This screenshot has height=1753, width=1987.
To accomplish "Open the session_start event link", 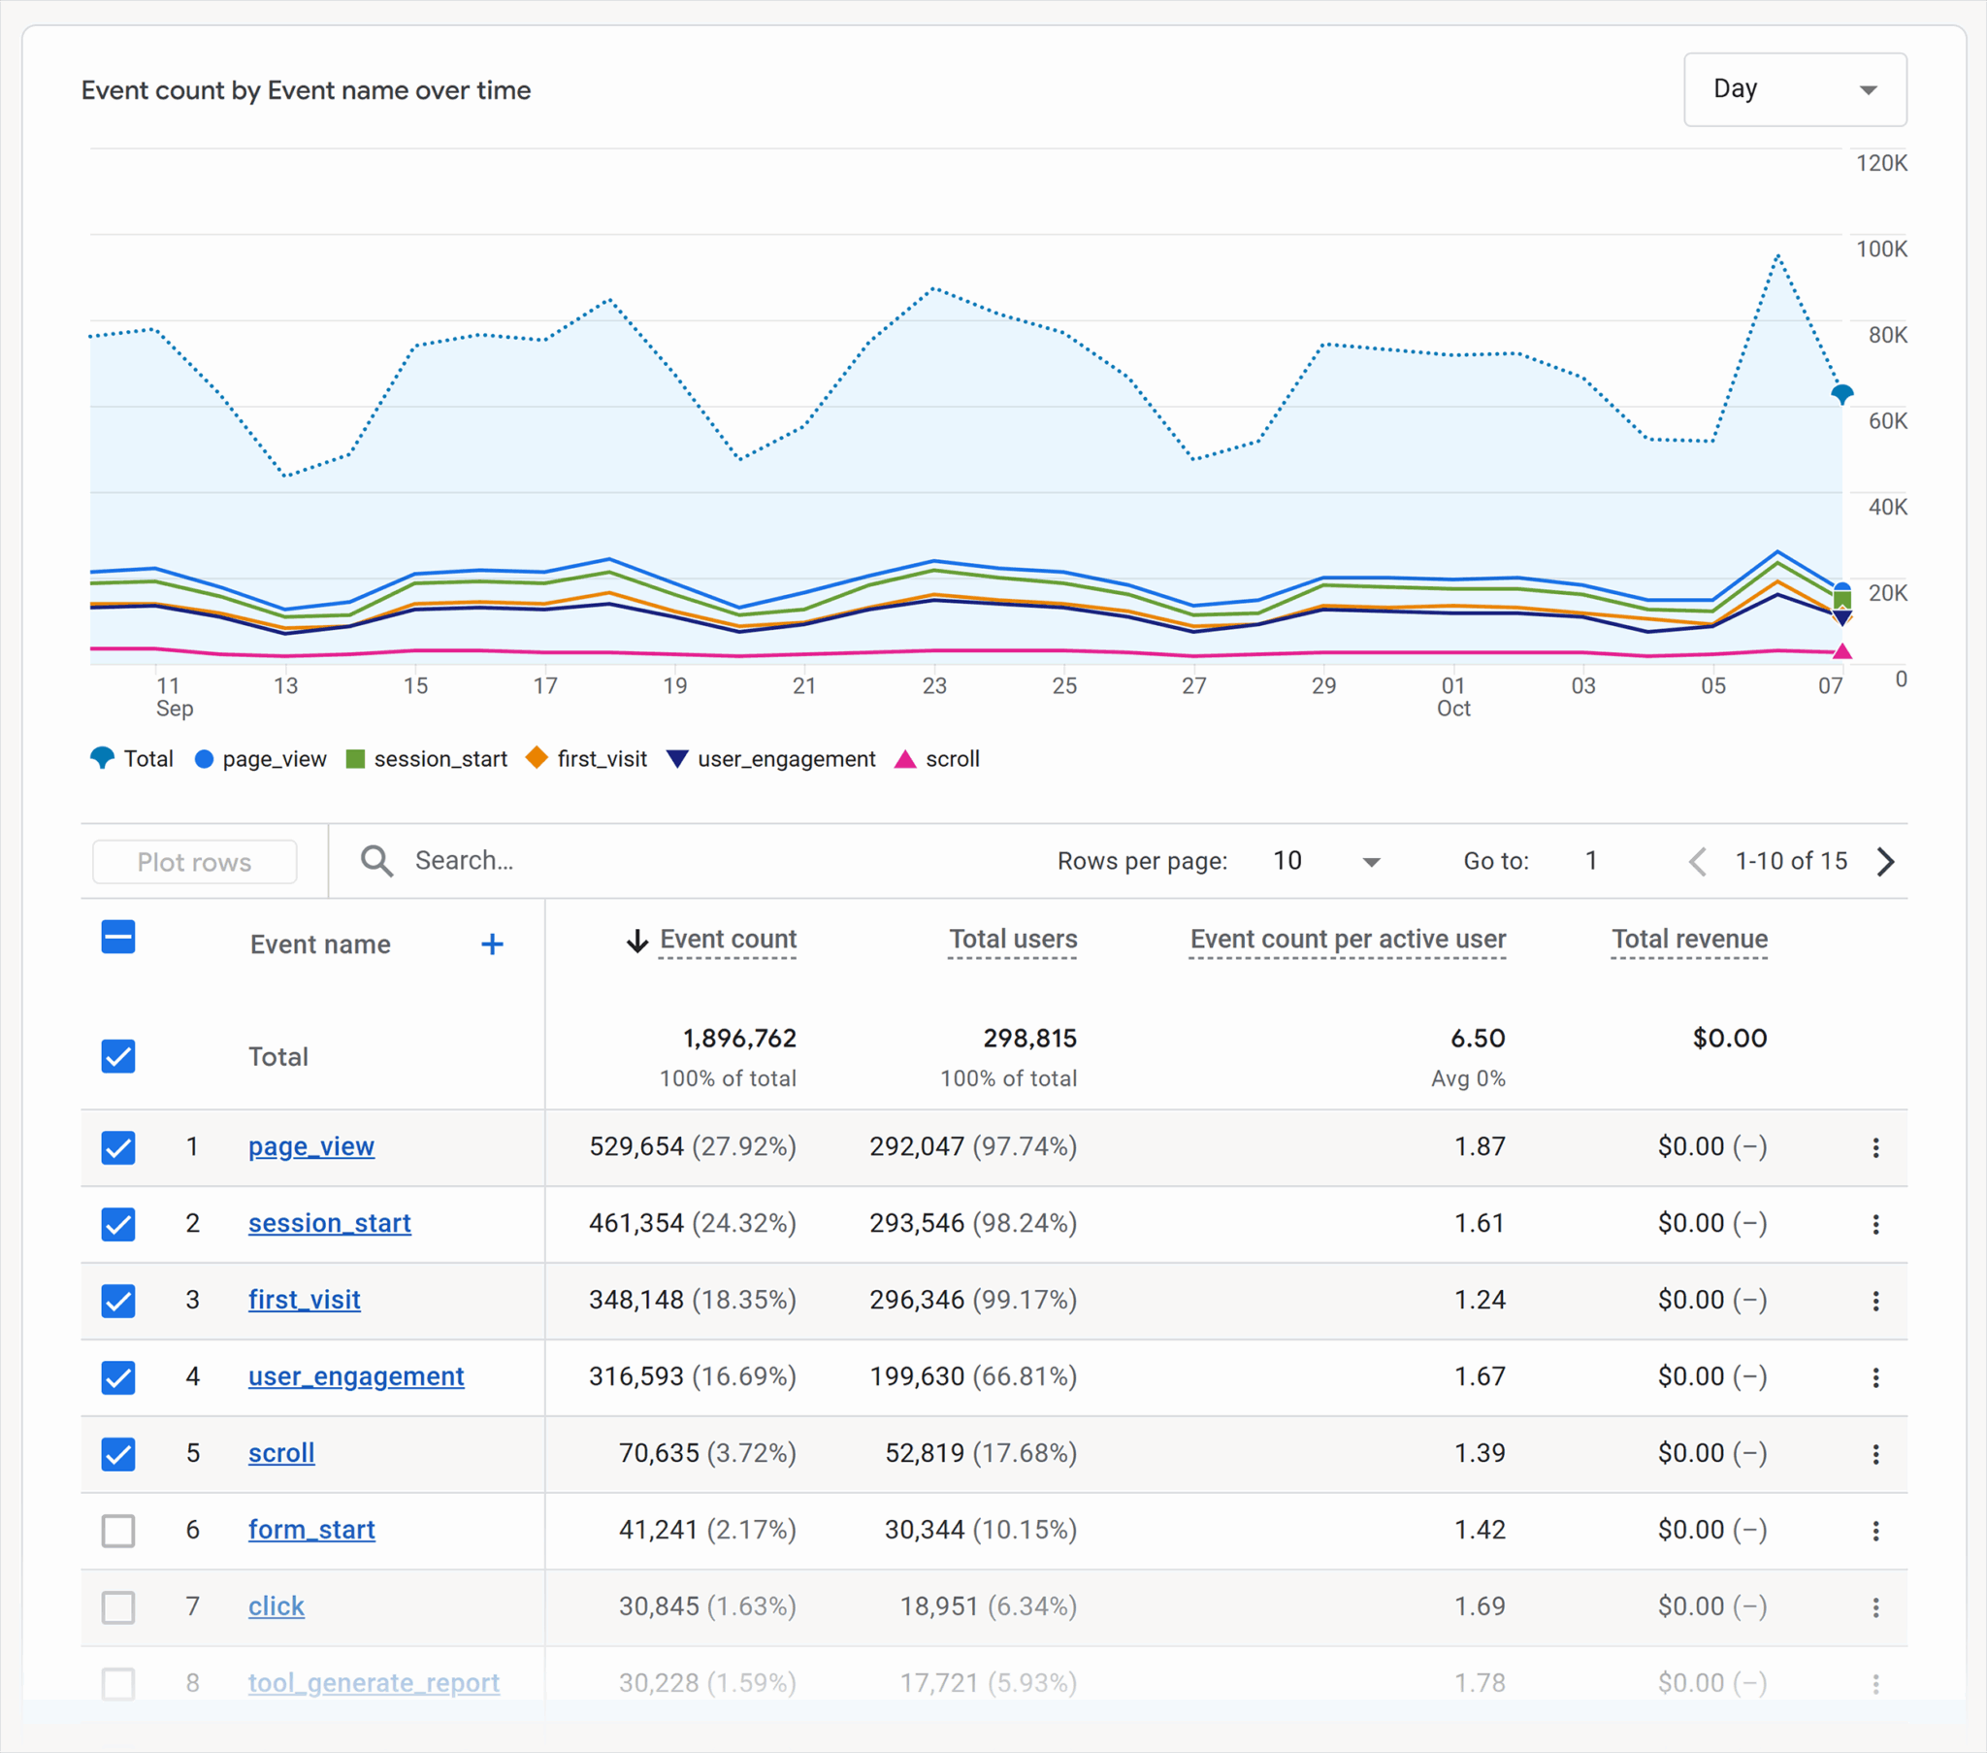I will (330, 1224).
